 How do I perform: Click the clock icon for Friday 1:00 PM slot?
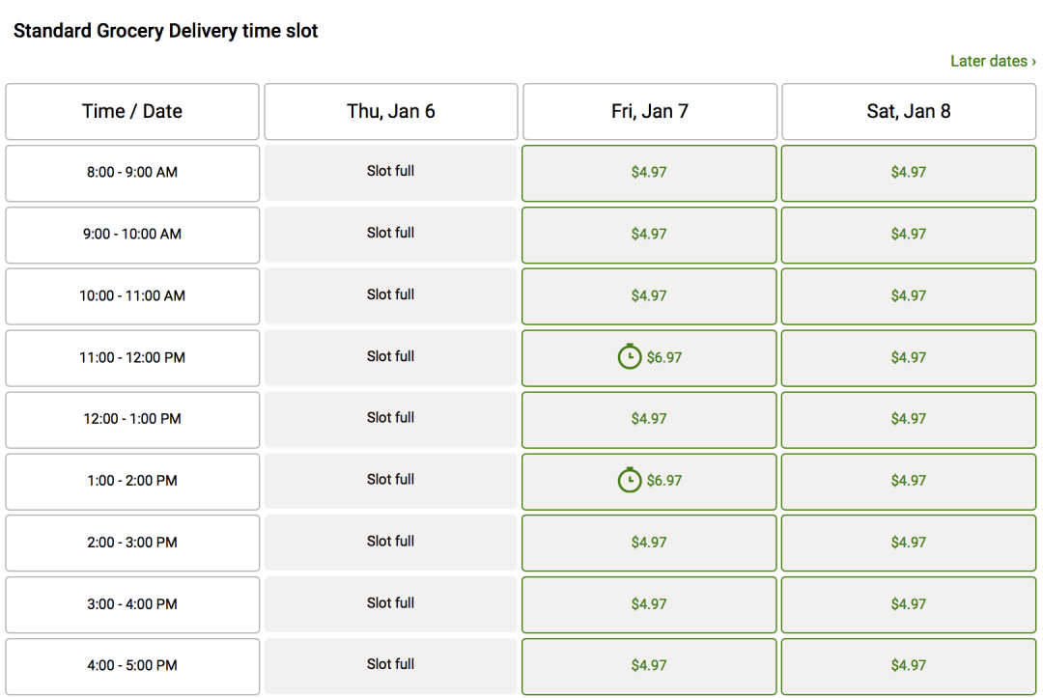[630, 480]
